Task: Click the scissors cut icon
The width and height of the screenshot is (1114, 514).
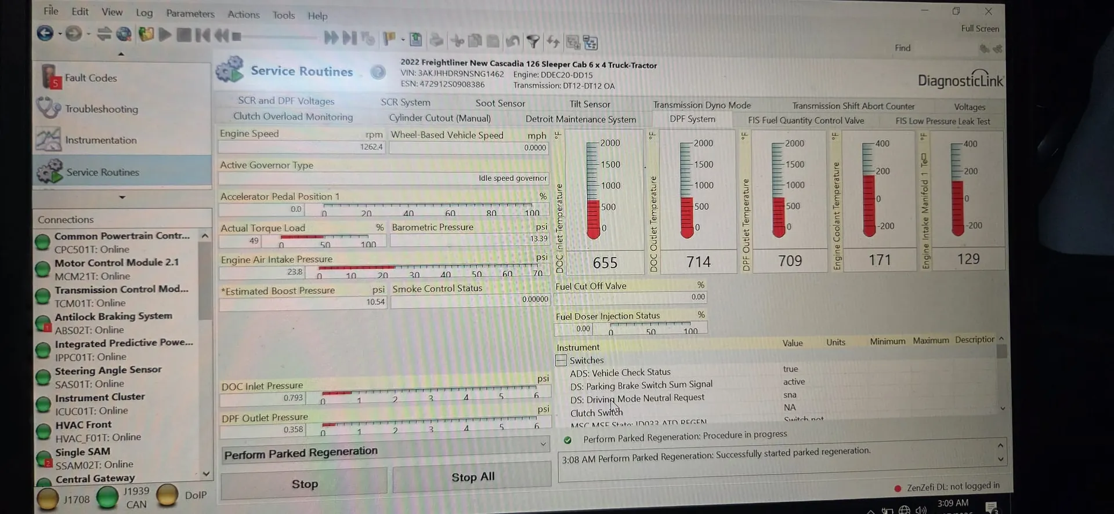Action: pos(457,41)
